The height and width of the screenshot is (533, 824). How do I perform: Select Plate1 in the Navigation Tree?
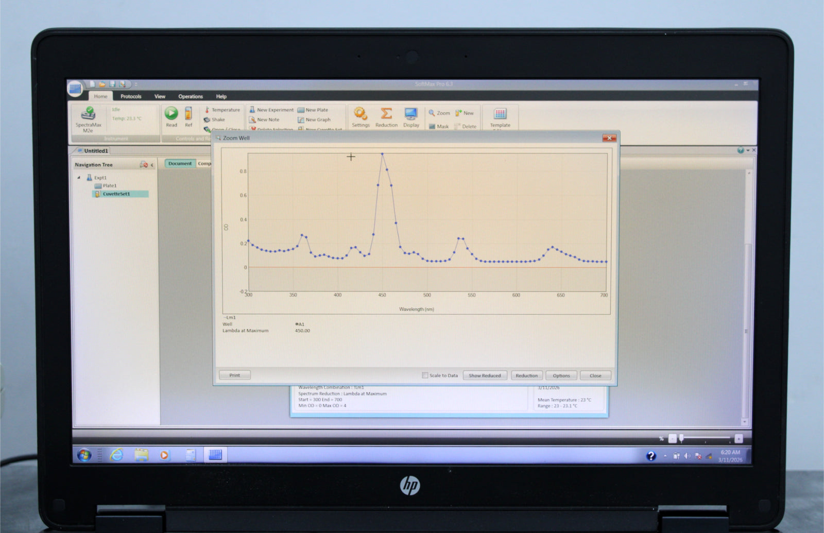[109, 186]
